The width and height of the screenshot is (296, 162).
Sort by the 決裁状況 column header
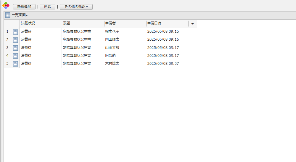tap(41, 23)
